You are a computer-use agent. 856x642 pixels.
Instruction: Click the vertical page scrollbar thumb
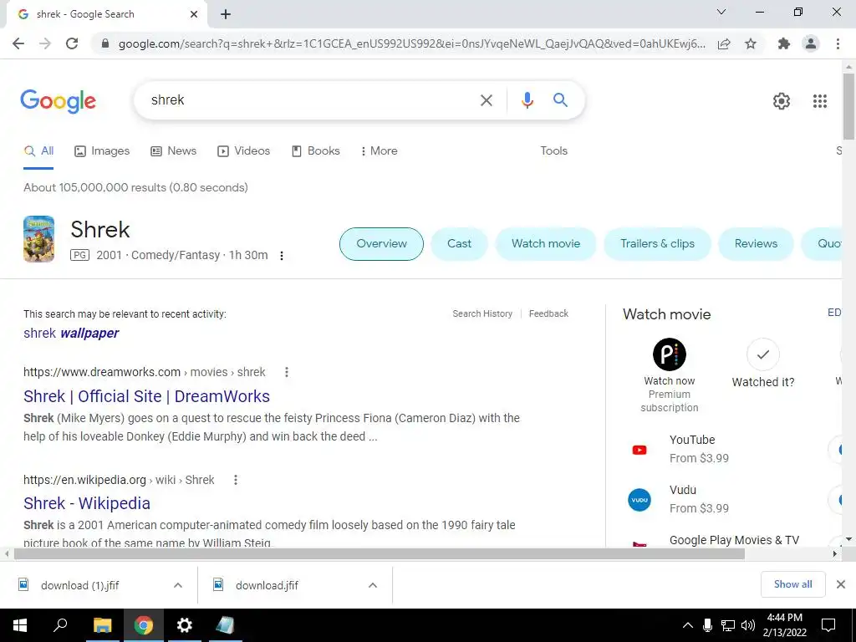pos(848,106)
